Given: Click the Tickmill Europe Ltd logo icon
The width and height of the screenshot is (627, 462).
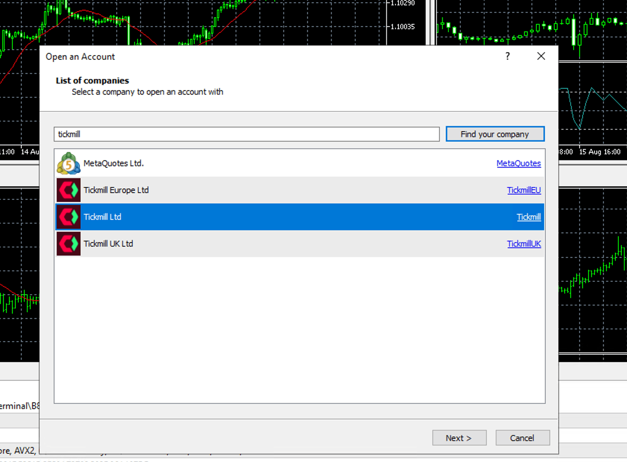Looking at the screenshot, I should [69, 190].
